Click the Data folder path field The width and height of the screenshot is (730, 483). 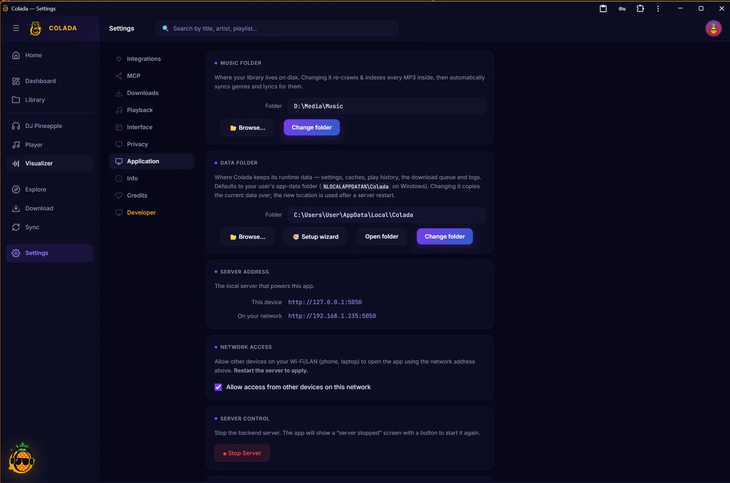click(x=386, y=215)
